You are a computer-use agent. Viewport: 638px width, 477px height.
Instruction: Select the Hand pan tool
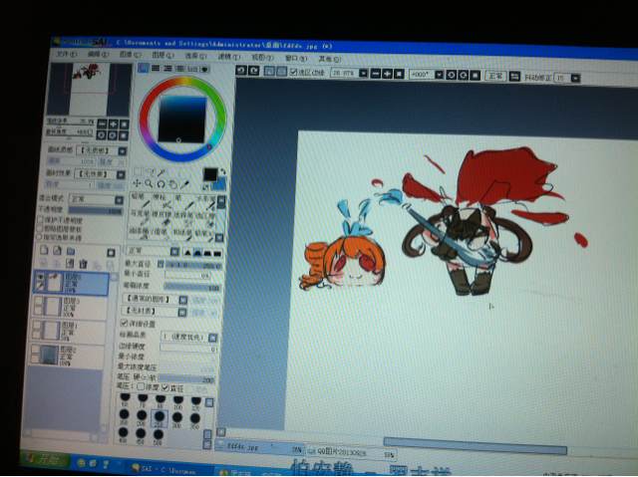point(172,184)
